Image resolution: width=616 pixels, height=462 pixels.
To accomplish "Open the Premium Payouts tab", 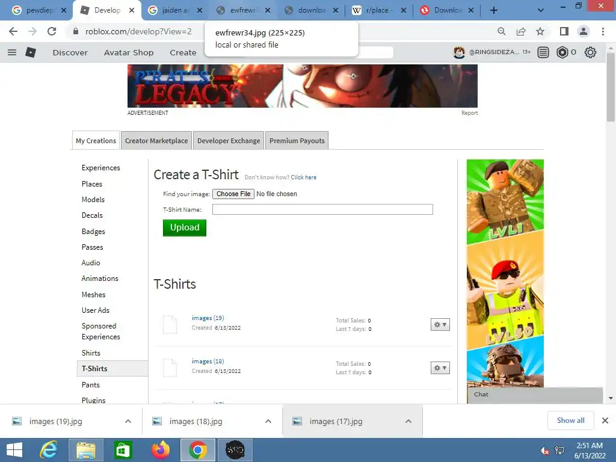I will click(x=297, y=141).
